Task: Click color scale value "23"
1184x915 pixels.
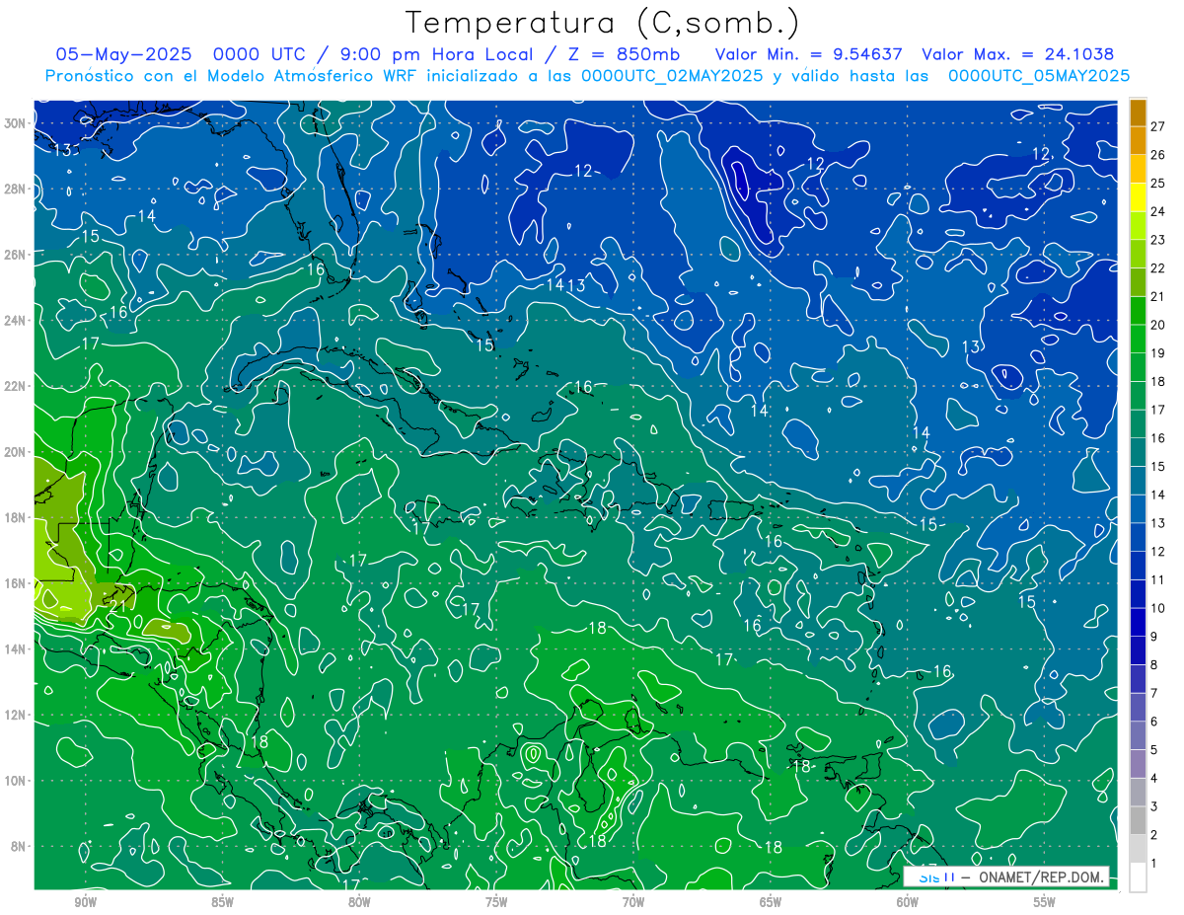Action: (1158, 240)
